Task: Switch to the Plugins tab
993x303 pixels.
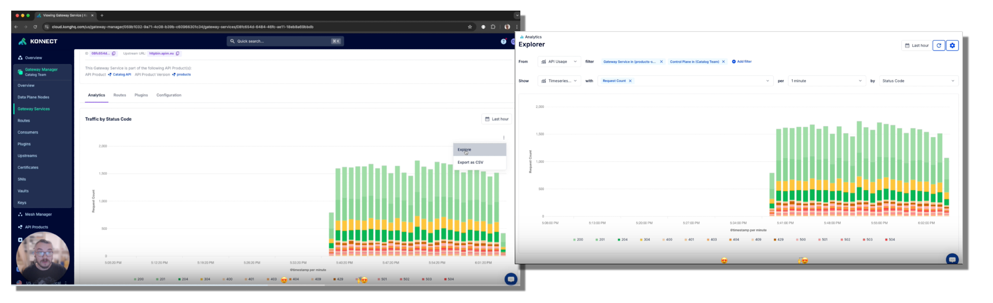Action: [141, 95]
